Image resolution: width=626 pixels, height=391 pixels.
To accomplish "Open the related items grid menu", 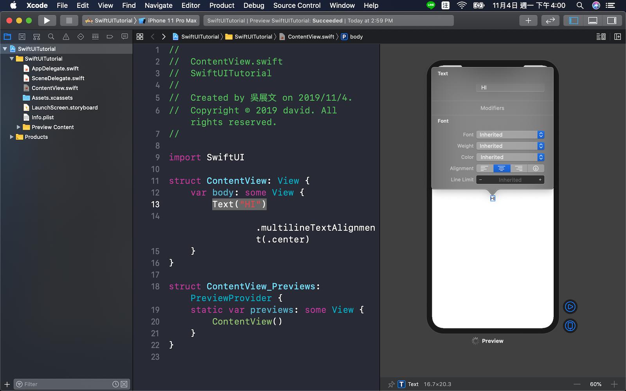I will (x=140, y=37).
